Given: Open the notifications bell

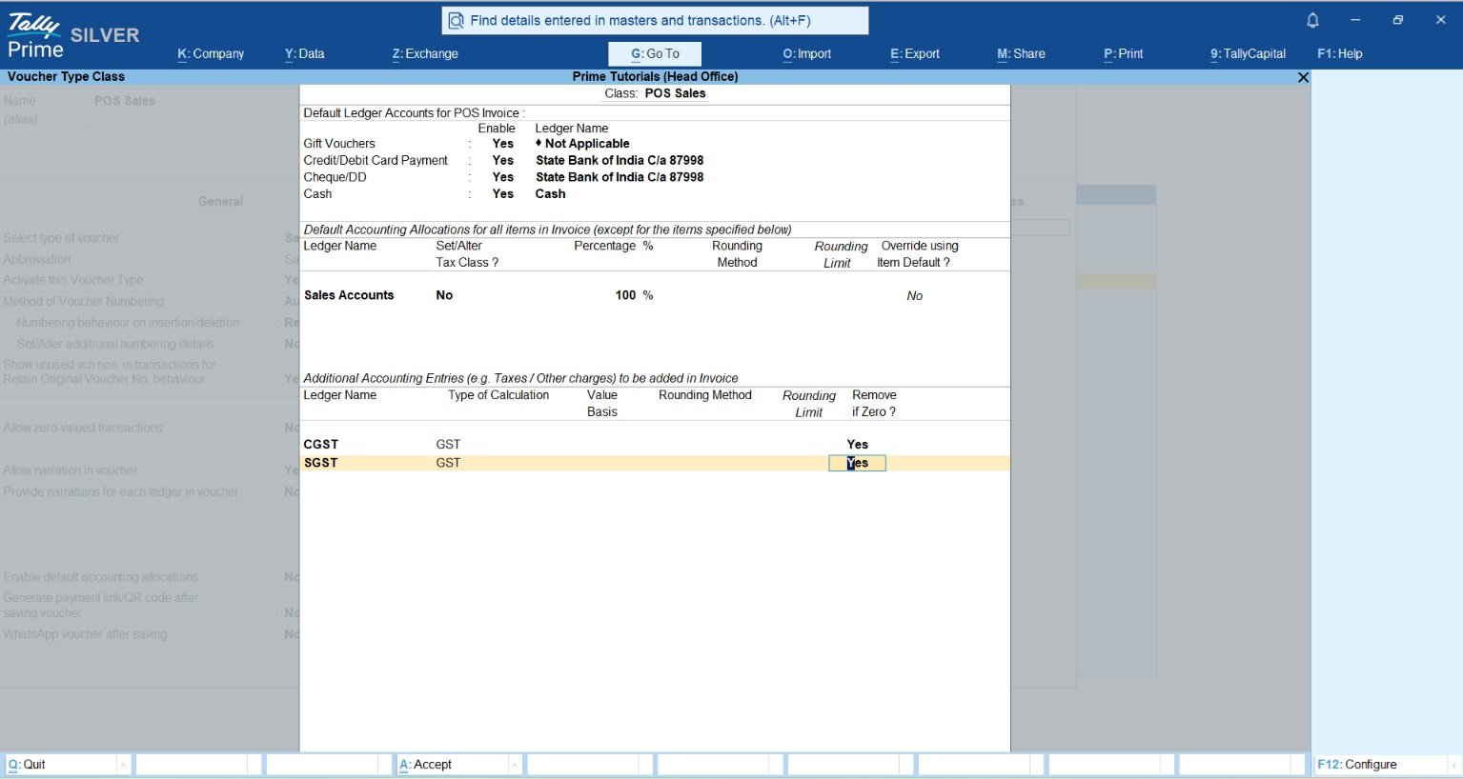Looking at the screenshot, I should (x=1312, y=20).
